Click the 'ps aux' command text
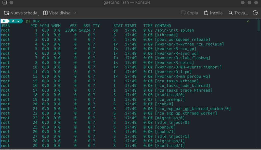Viewport: 261px width, 150px height. coord(33,21)
